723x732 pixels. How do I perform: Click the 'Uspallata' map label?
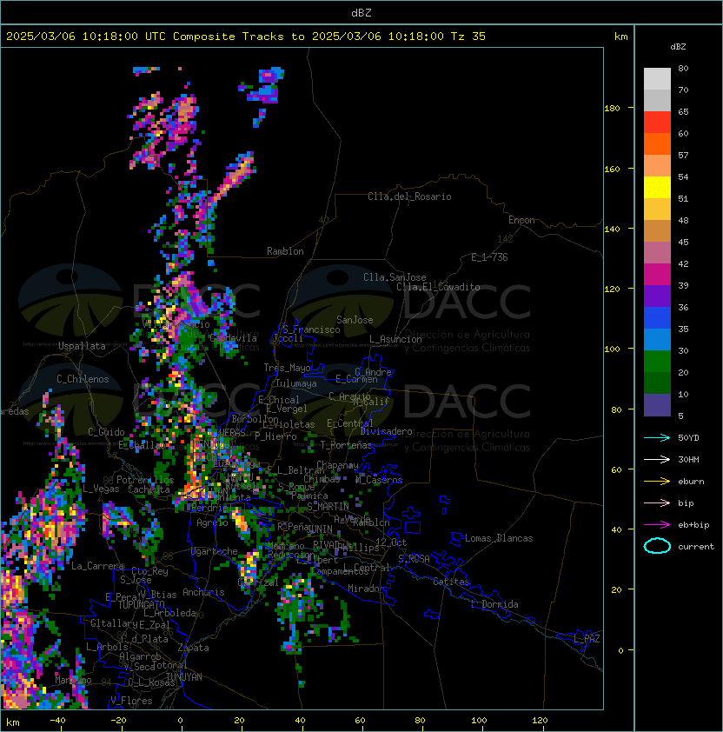(82, 346)
